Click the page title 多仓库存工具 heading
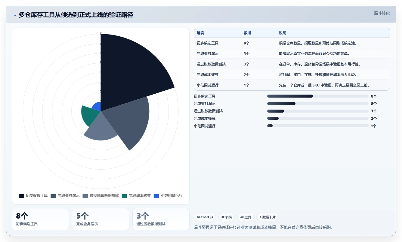Image resolution: width=402 pixels, height=242 pixels. tap(76, 15)
